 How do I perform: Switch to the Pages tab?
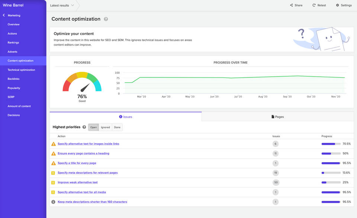pos(277,117)
